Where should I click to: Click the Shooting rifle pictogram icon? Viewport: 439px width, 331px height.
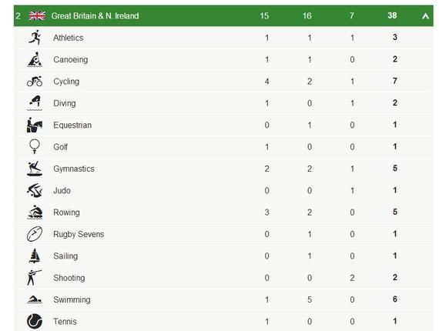pyautogui.click(x=34, y=278)
